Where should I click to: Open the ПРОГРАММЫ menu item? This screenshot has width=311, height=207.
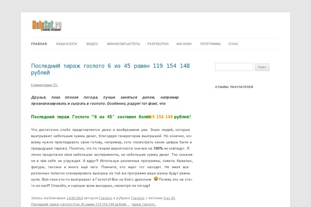click(x=210, y=44)
